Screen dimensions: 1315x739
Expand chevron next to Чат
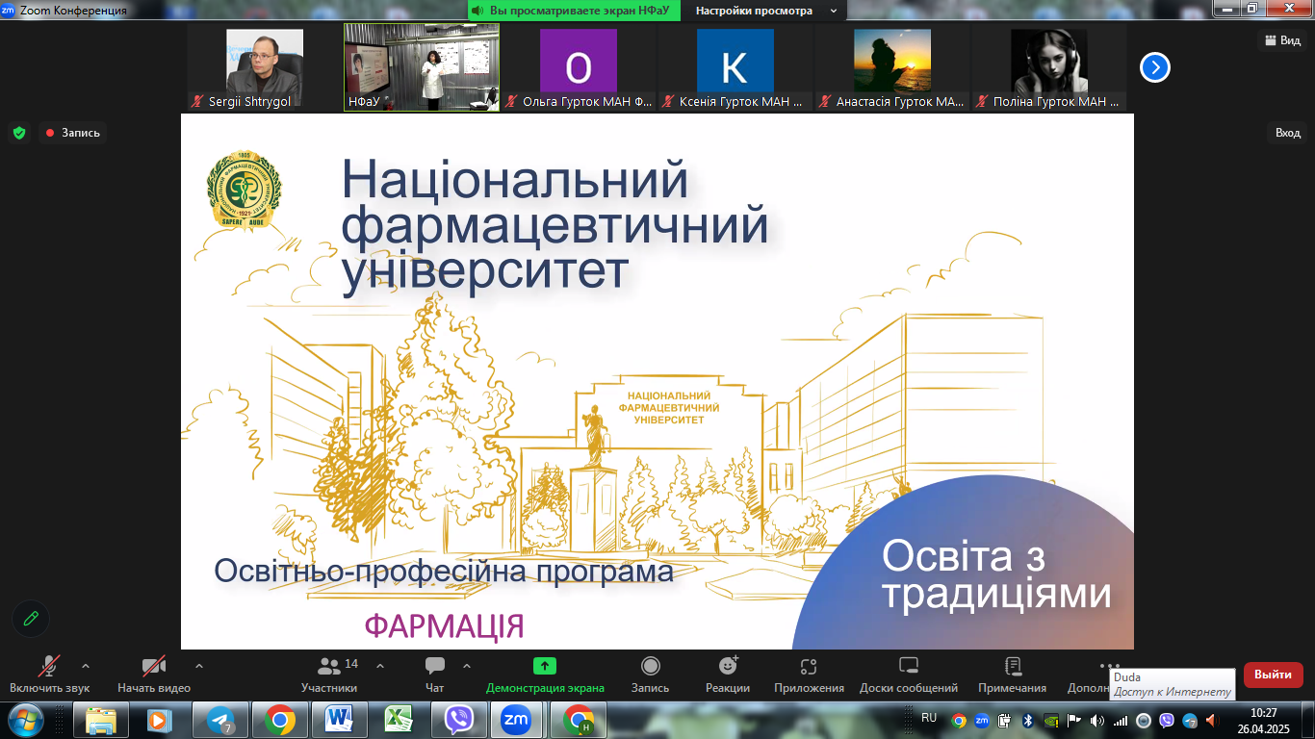467,666
